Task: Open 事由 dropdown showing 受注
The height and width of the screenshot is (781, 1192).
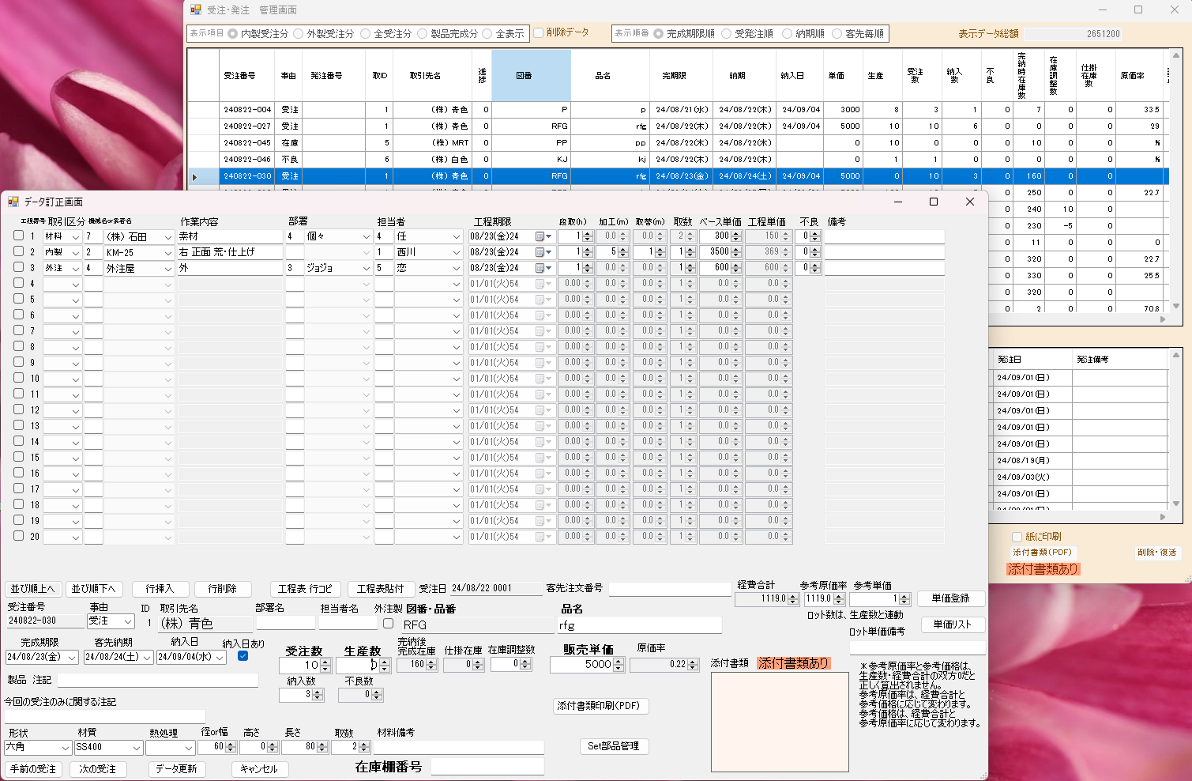Action: click(x=128, y=622)
